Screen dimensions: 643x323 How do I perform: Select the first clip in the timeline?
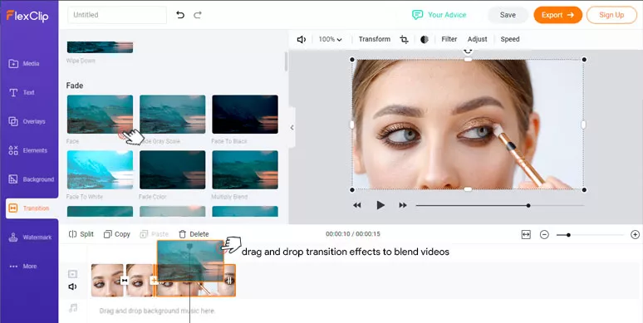pos(107,281)
